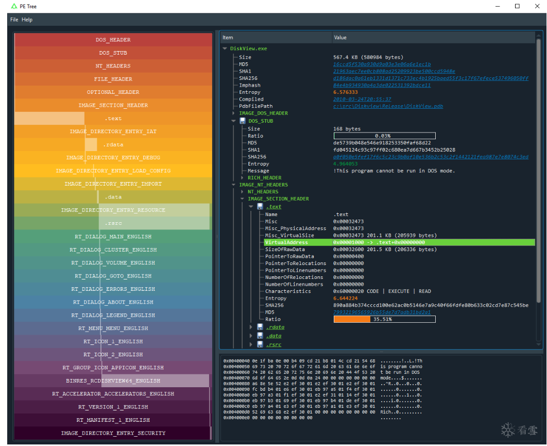Click the disk icon beside .rsrc
The width and height of the screenshot is (547, 446).
coord(260,344)
